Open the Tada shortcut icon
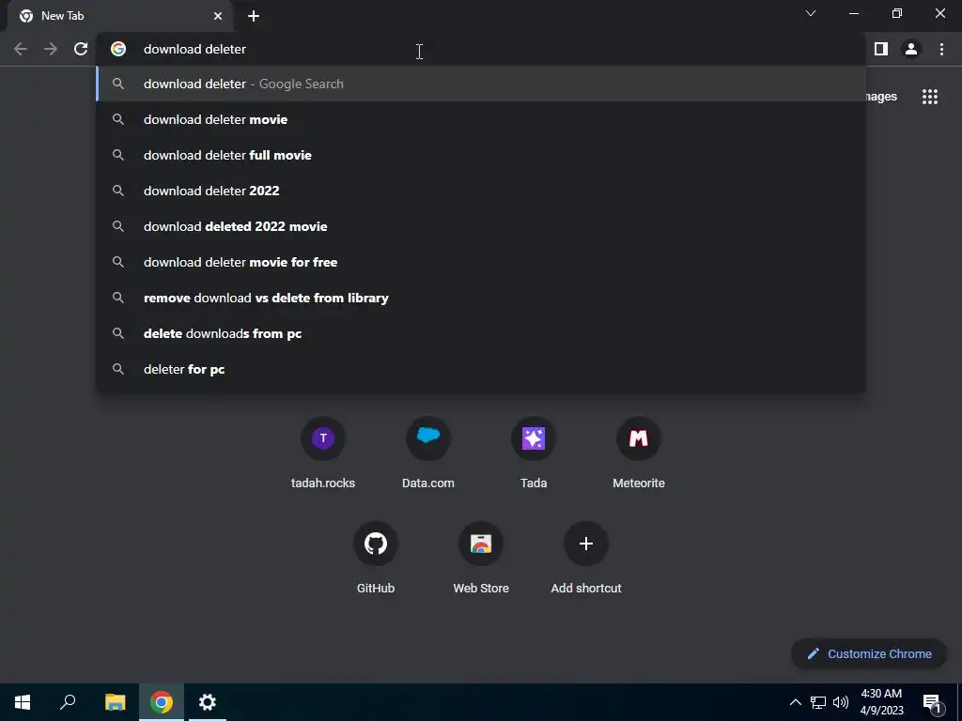The width and height of the screenshot is (962, 721). tap(534, 438)
